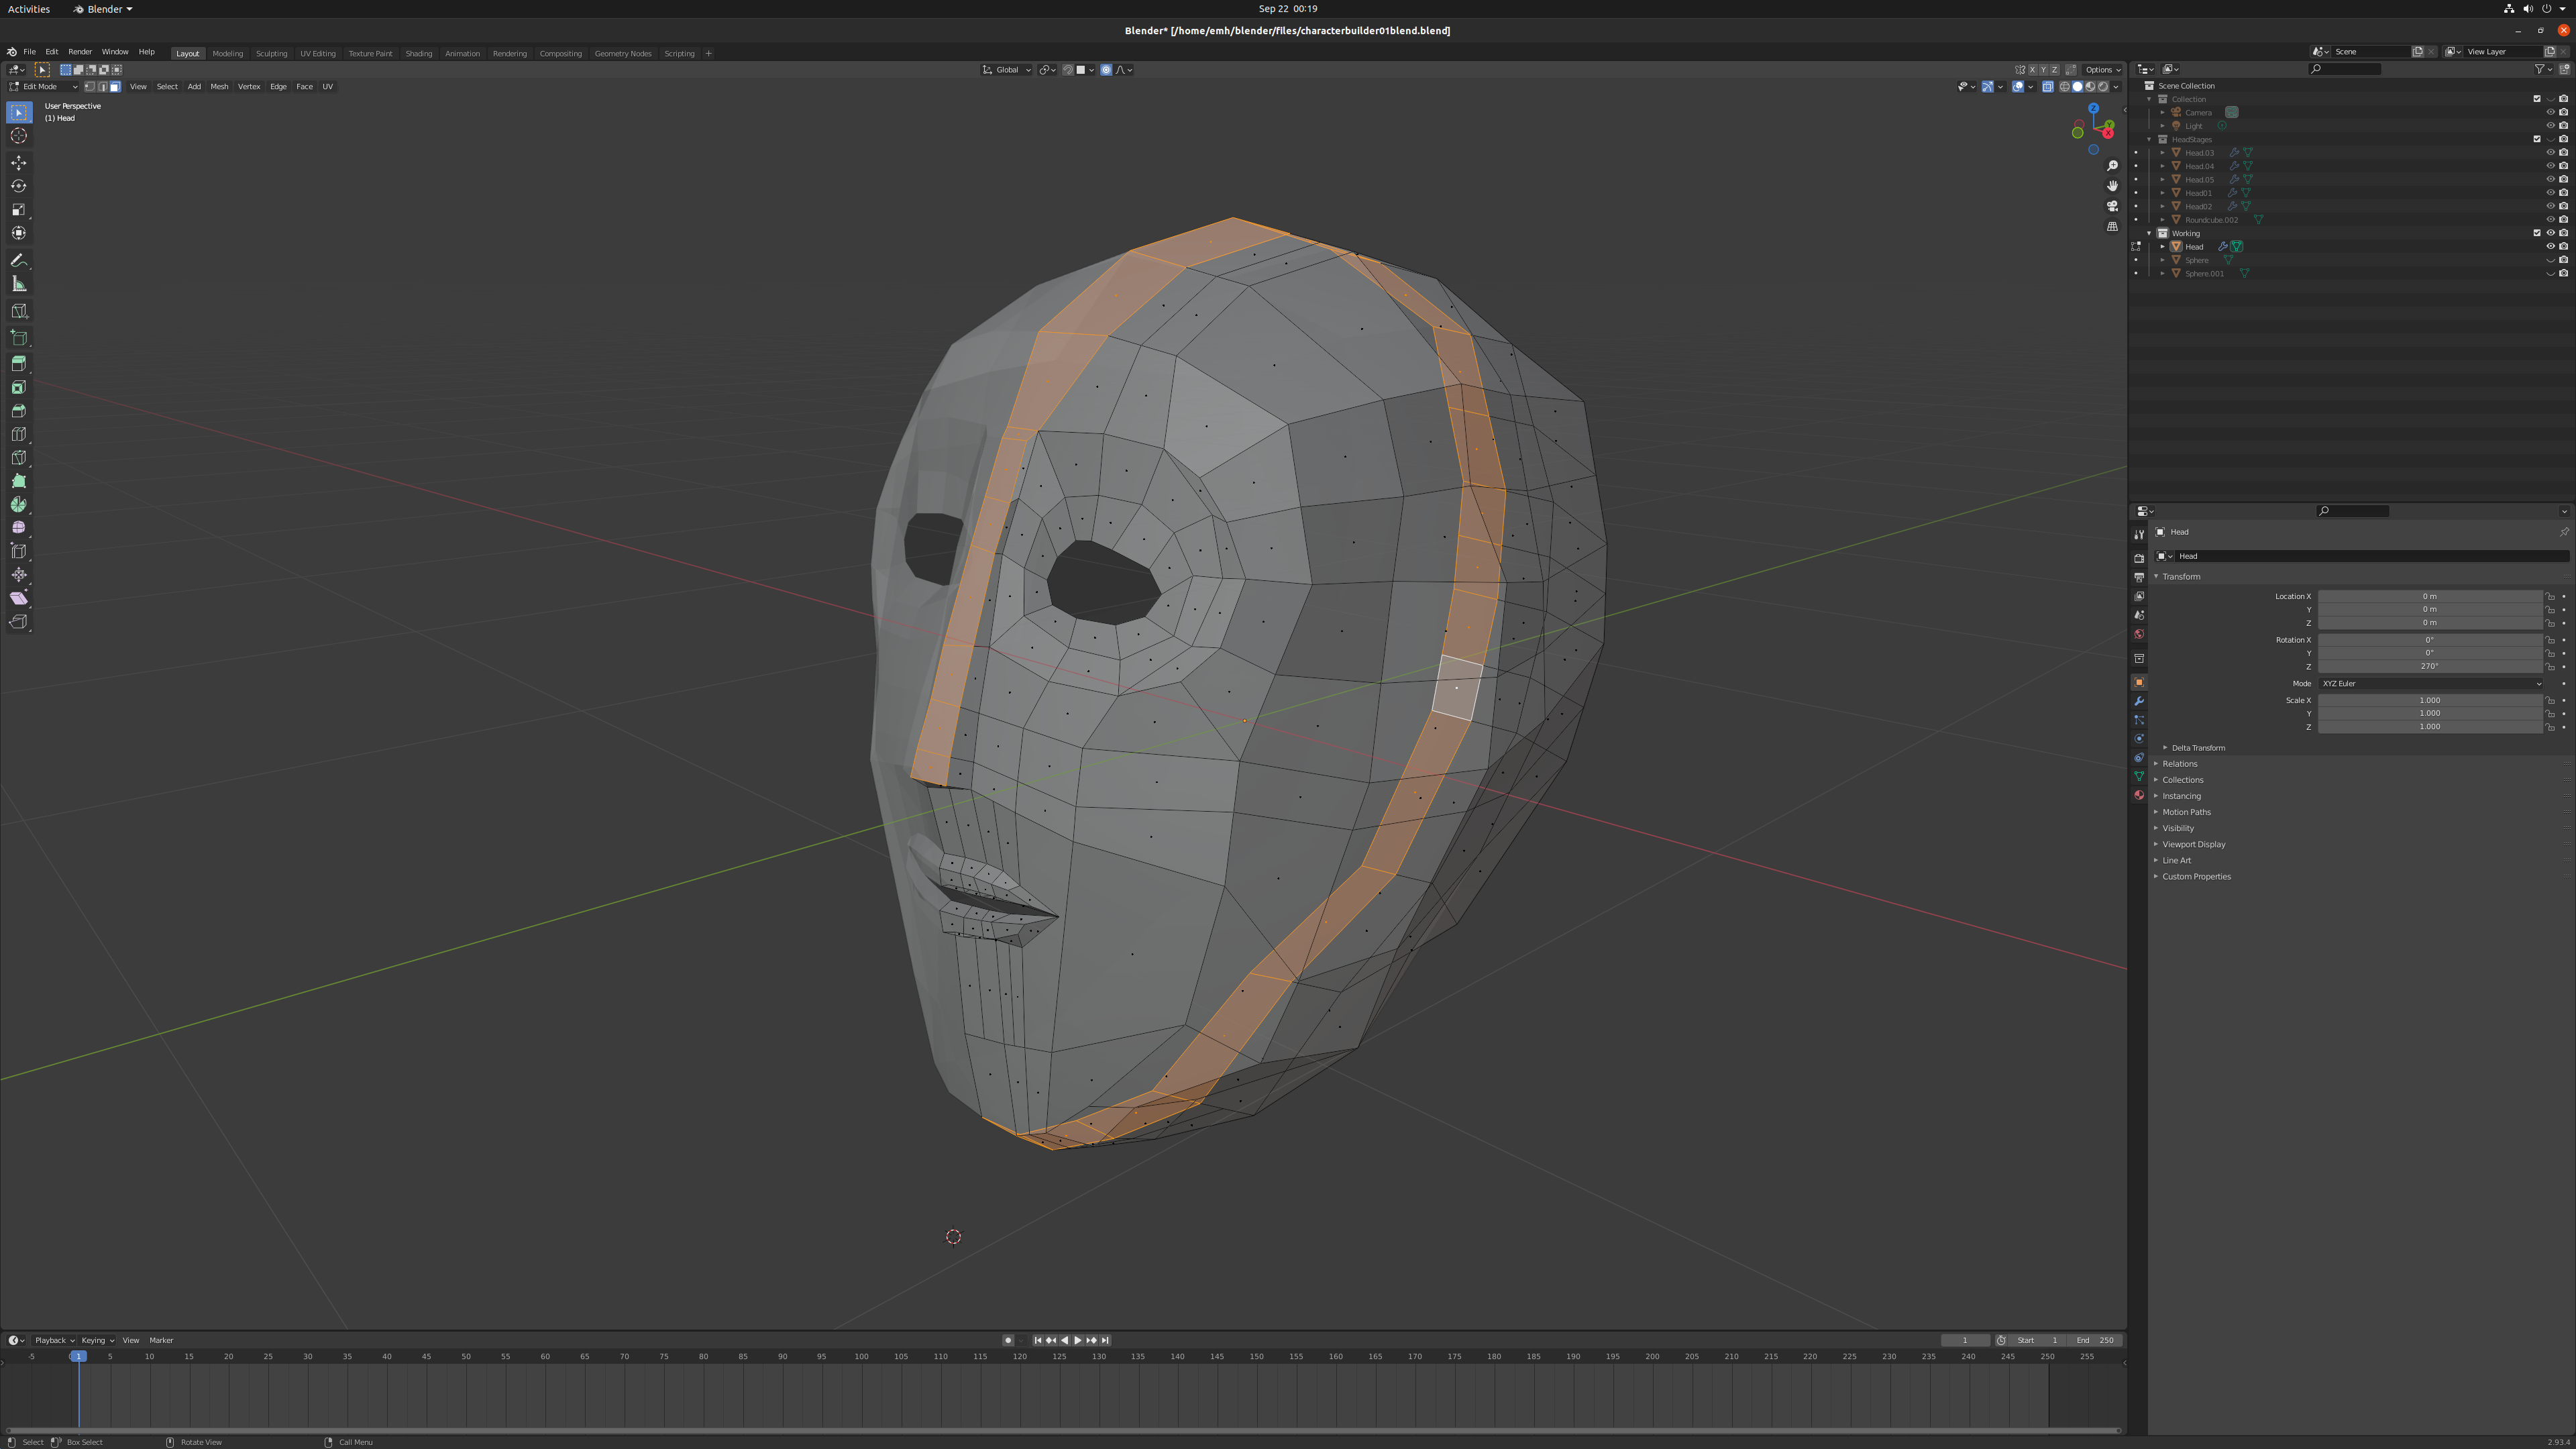Toggle X-Ray display
The image size is (2576, 1449).
2048,87
